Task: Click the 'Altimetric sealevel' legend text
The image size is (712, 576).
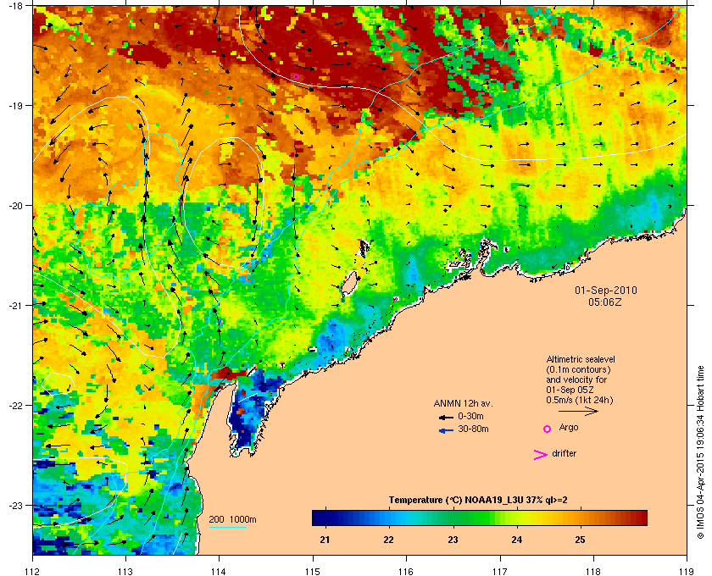Action: tap(581, 359)
